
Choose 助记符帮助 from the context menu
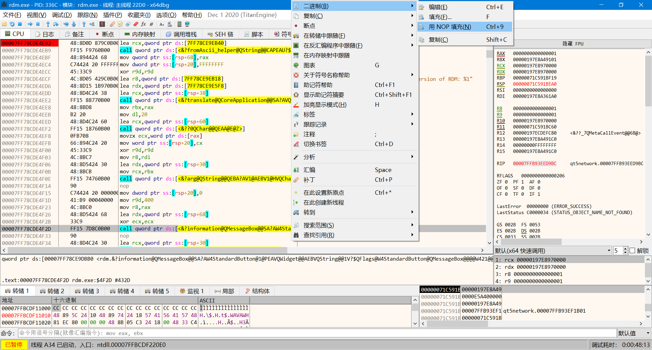click(354, 85)
